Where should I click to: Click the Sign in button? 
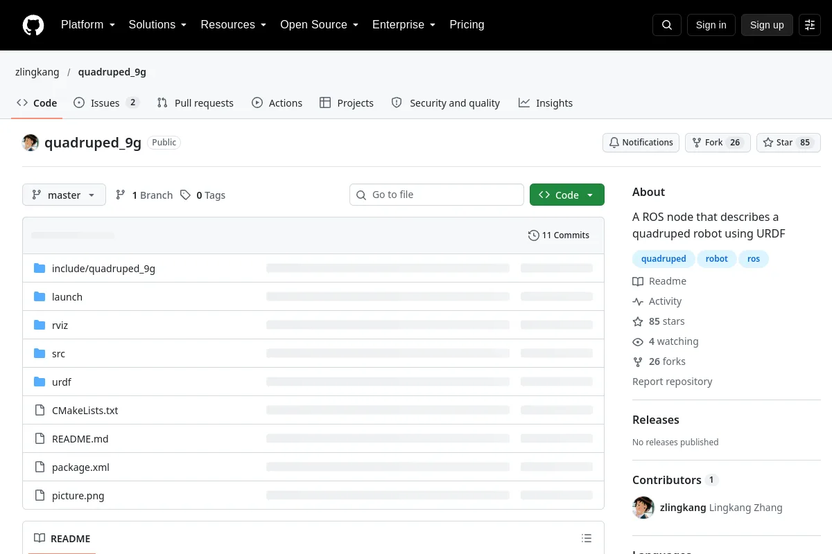pyautogui.click(x=711, y=25)
